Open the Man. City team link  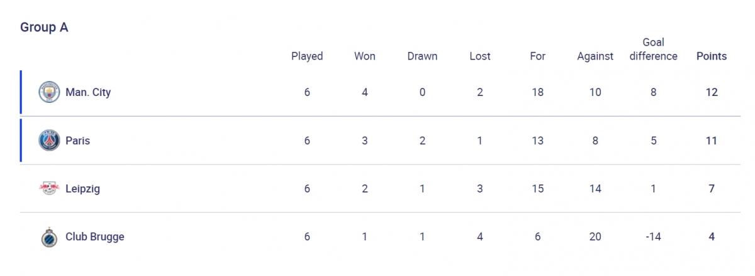coord(88,92)
